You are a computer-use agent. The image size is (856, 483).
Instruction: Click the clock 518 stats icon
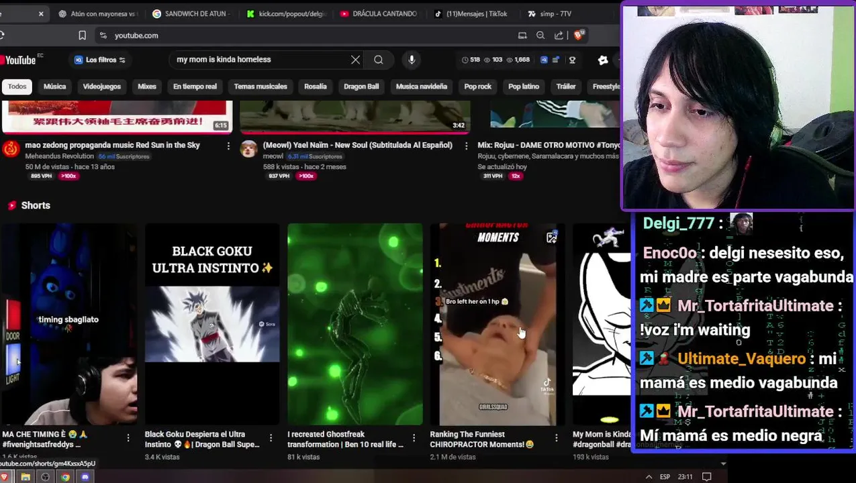pyautogui.click(x=465, y=60)
